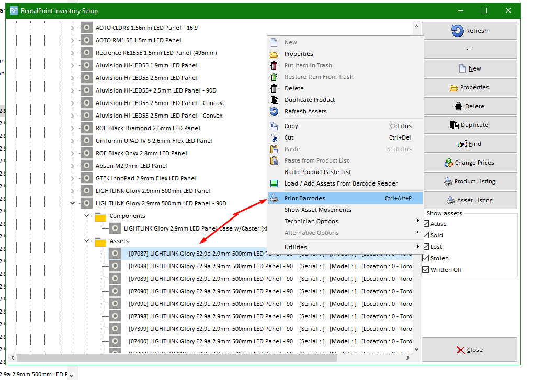The image size is (533, 380).
Task: Open the Utilities submenu arrow
Action: pyautogui.click(x=417, y=247)
